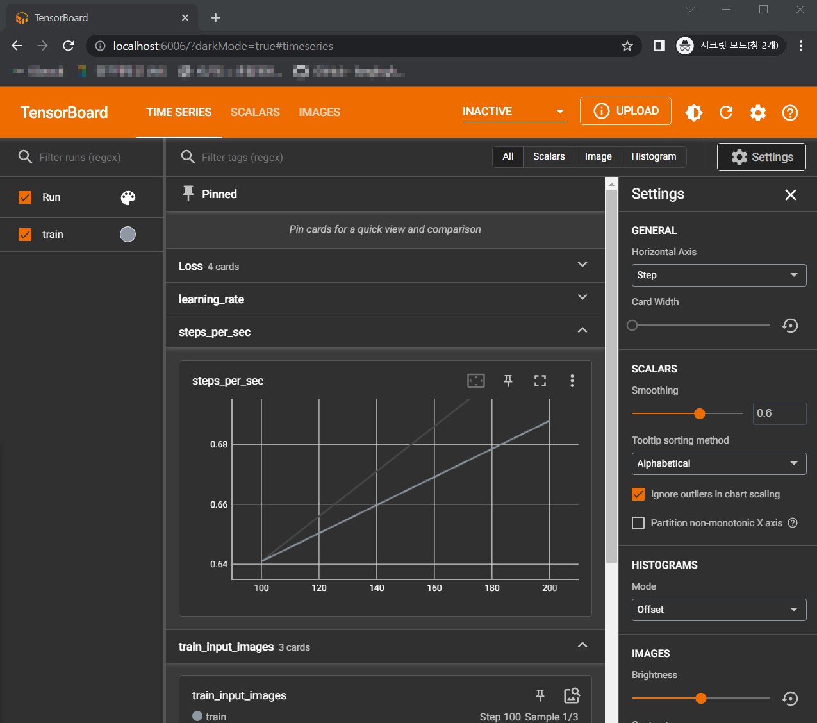Screen dimensions: 817x723
Task: Click the gray color circle for train run
Action: click(128, 235)
